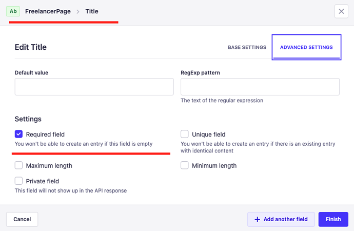Click the Private field label text

(42, 181)
